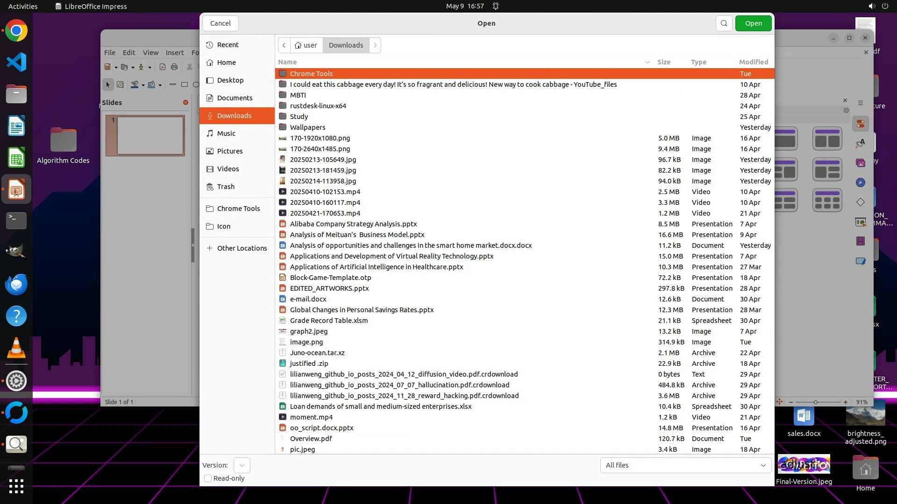Switch to the Downloads path segment
The width and height of the screenshot is (897, 504).
click(x=346, y=45)
